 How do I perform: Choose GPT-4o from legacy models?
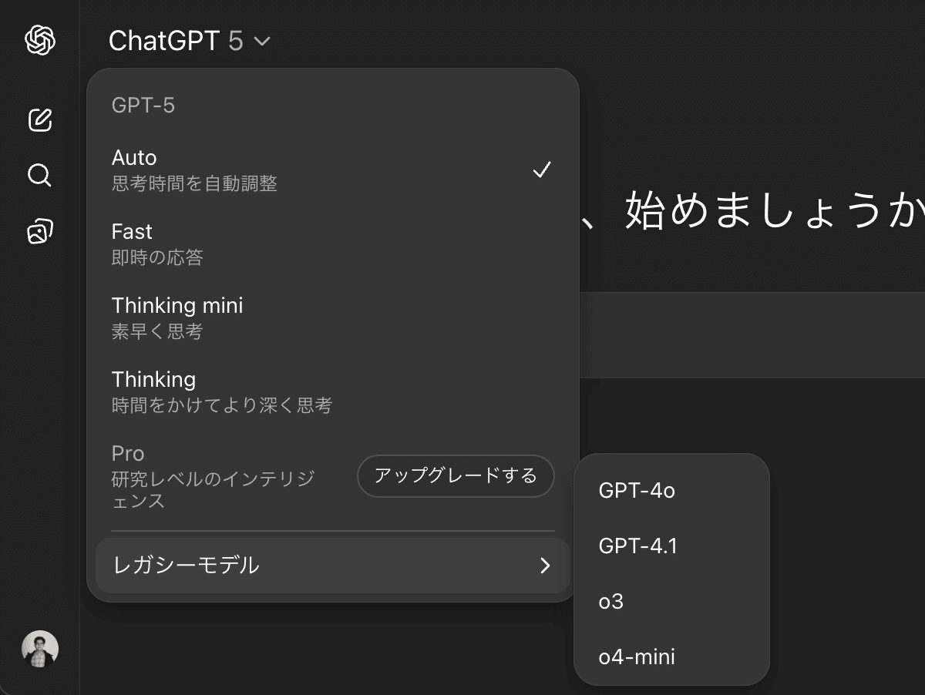coord(637,490)
